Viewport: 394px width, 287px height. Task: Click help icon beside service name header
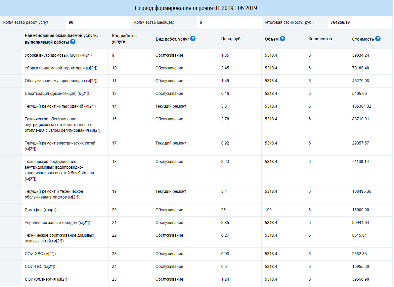[73, 42]
